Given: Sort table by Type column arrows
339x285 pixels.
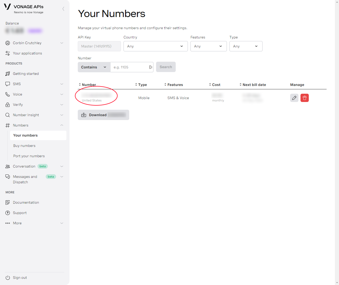Looking at the screenshot, I should click(136, 84).
